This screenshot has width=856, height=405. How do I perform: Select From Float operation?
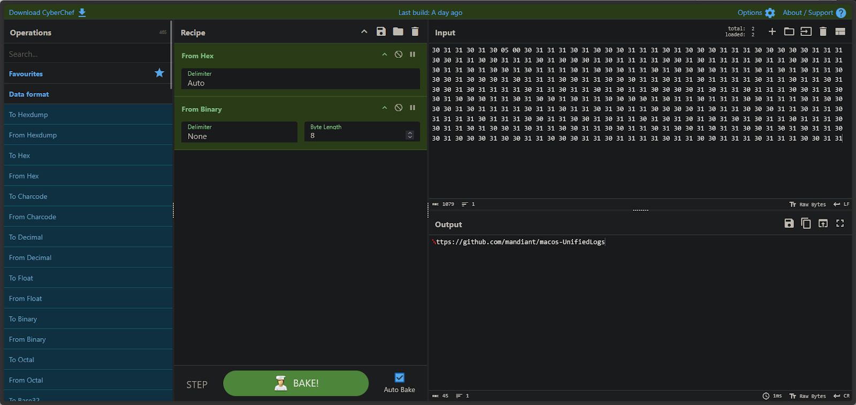pyautogui.click(x=88, y=299)
